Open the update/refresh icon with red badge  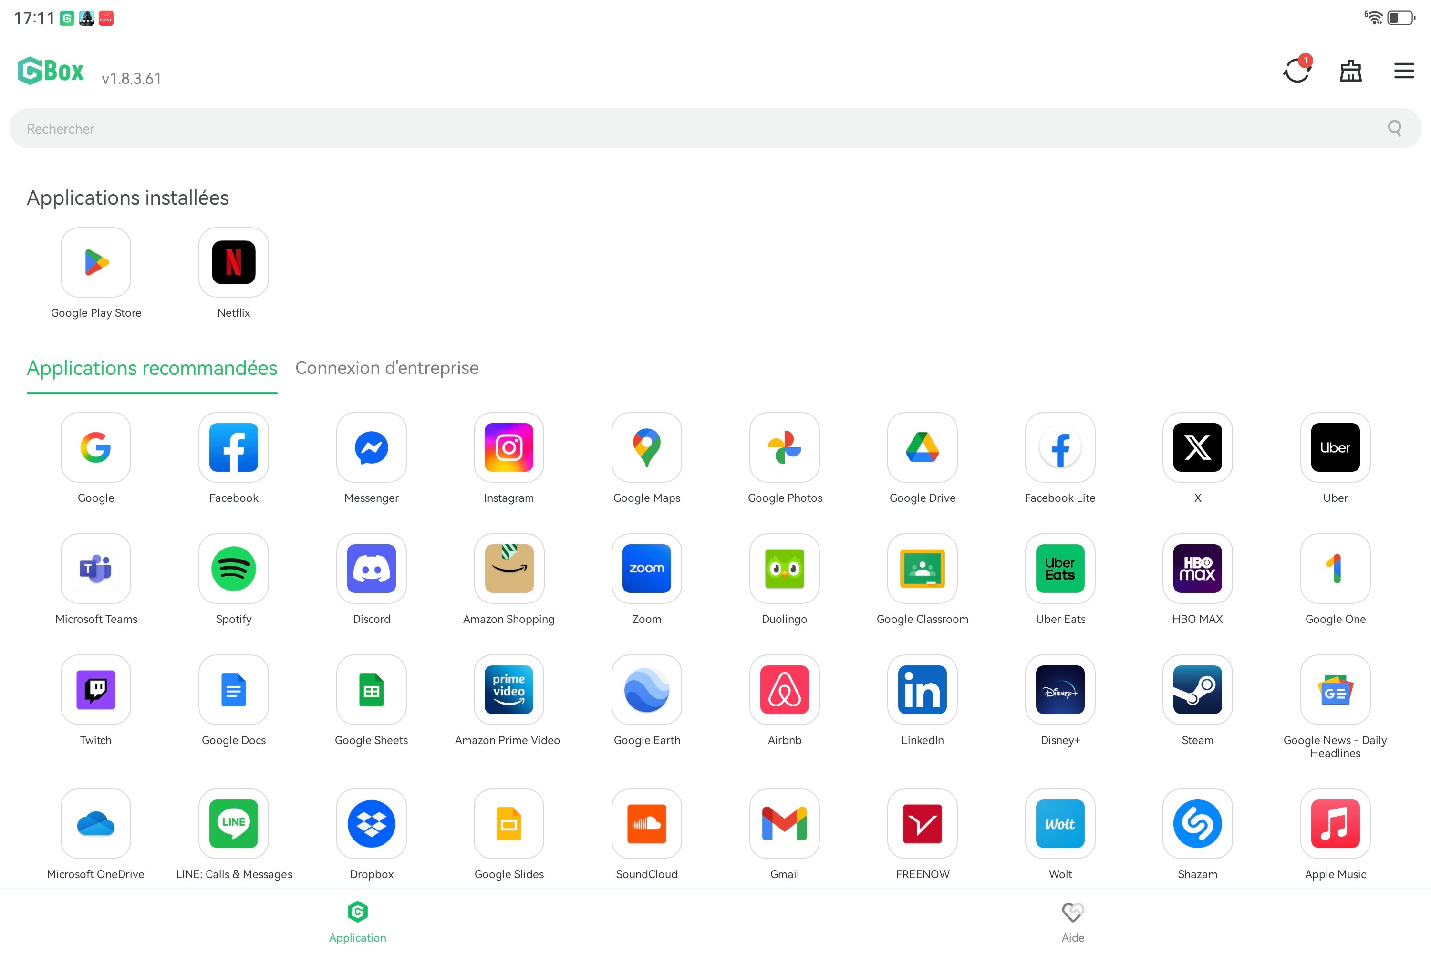[x=1297, y=70]
